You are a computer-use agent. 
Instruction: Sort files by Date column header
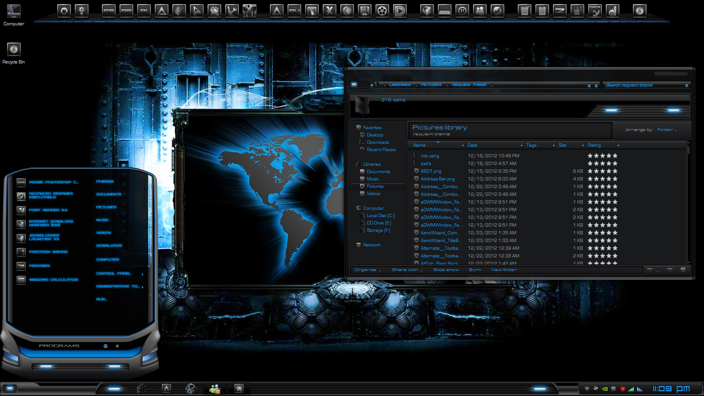pyautogui.click(x=472, y=145)
